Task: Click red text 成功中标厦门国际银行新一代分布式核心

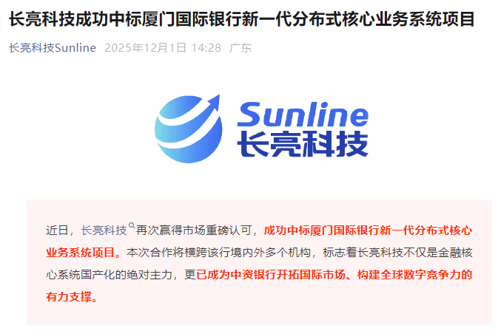Action: (x=368, y=231)
